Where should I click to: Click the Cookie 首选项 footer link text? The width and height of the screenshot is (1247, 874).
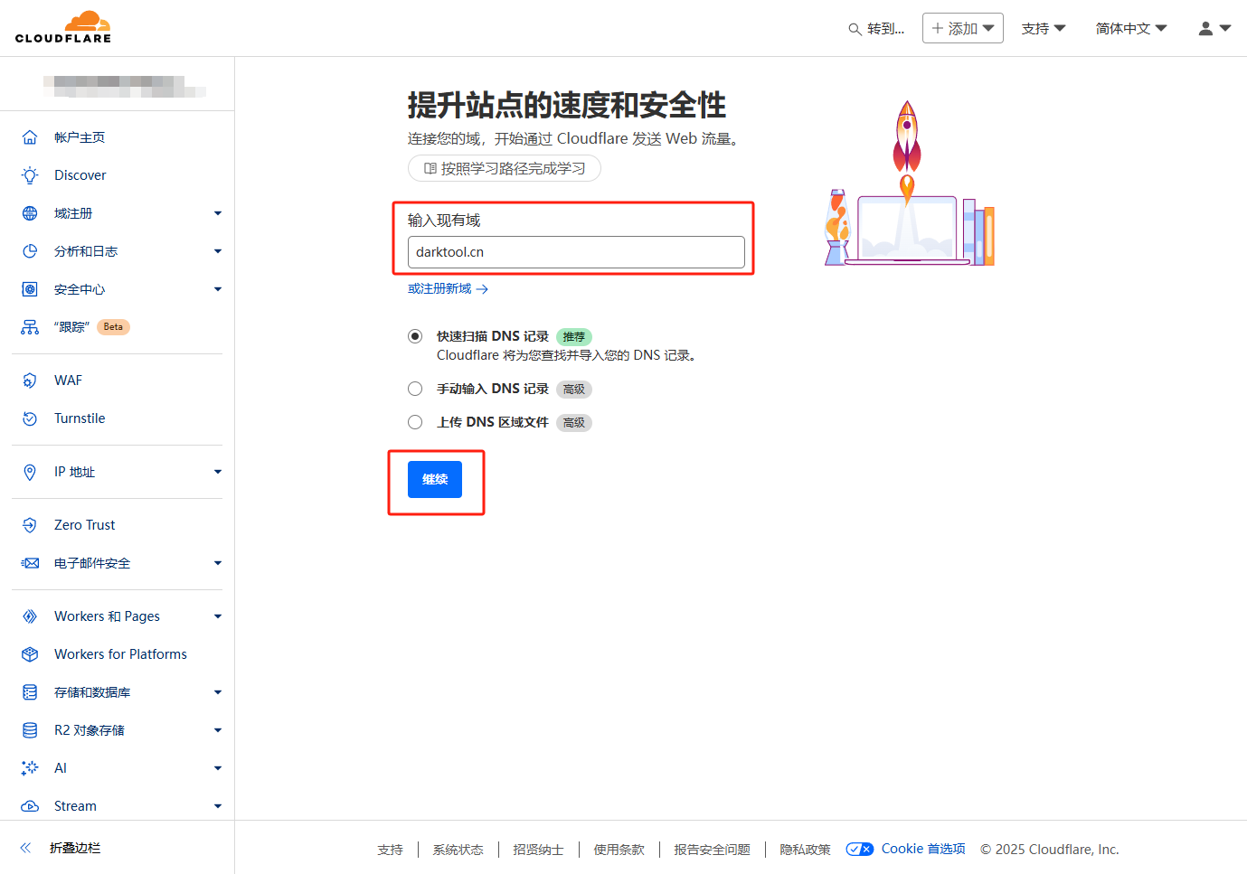pos(923,849)
